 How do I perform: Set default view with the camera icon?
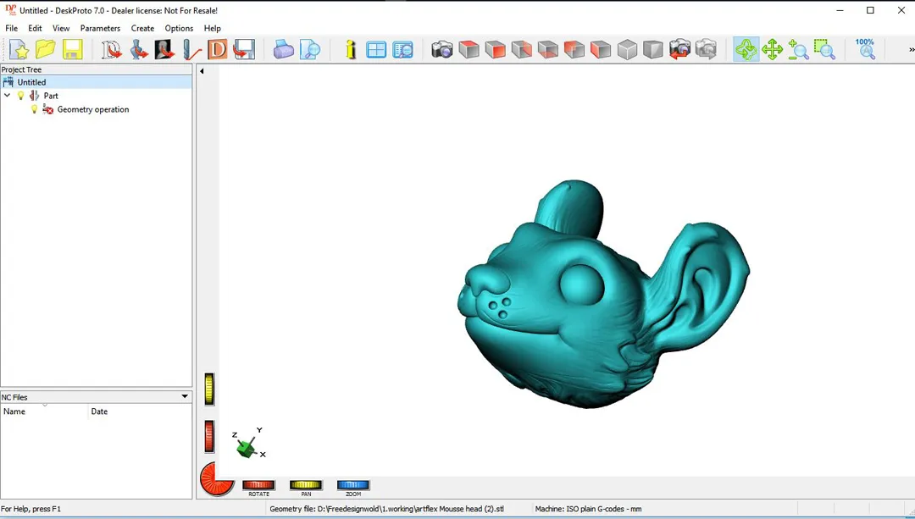[x=442, y=50]
